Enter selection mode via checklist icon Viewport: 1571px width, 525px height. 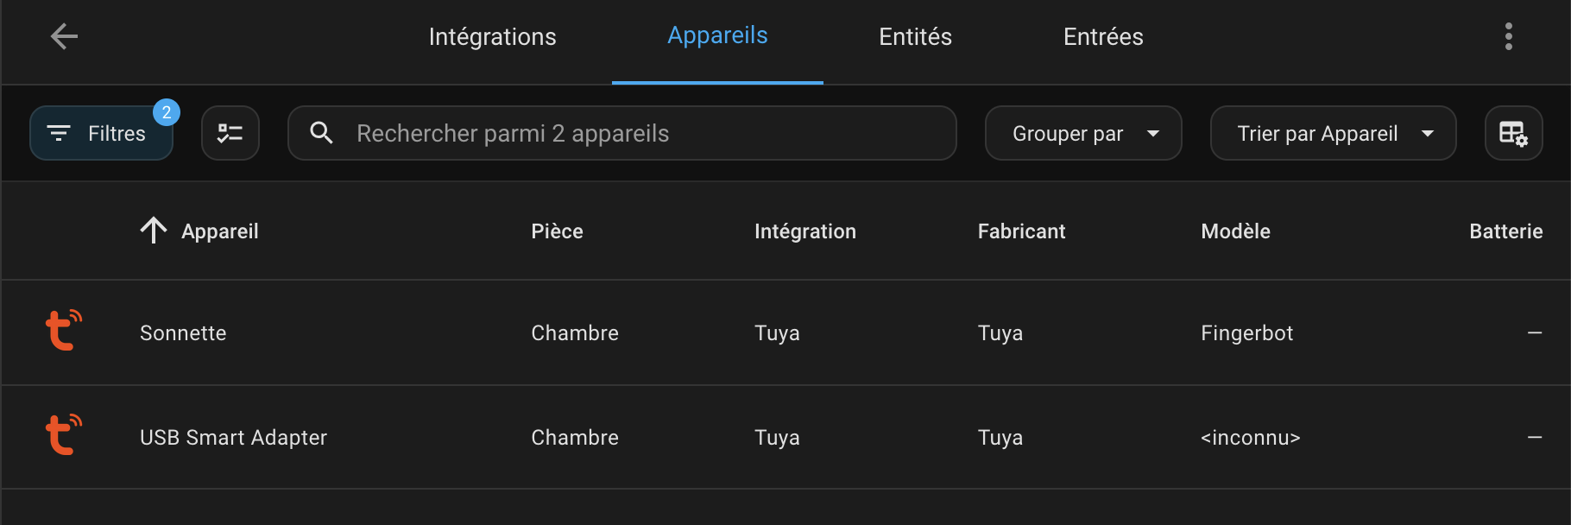(x=230, y=133)
